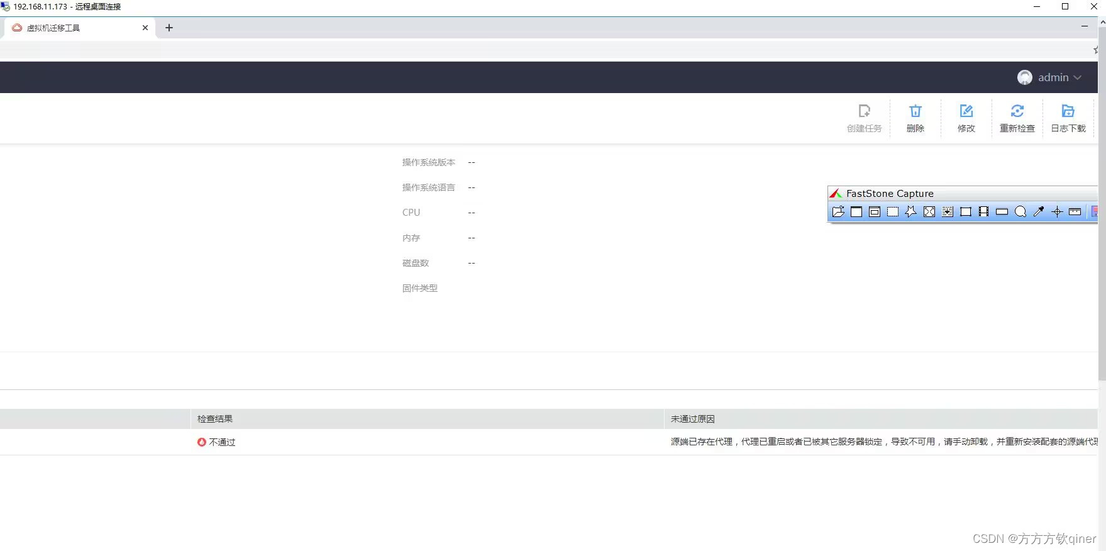The image size is (1106, 551).
Task: Click the 固件类型 label
Action: [420, 288]
